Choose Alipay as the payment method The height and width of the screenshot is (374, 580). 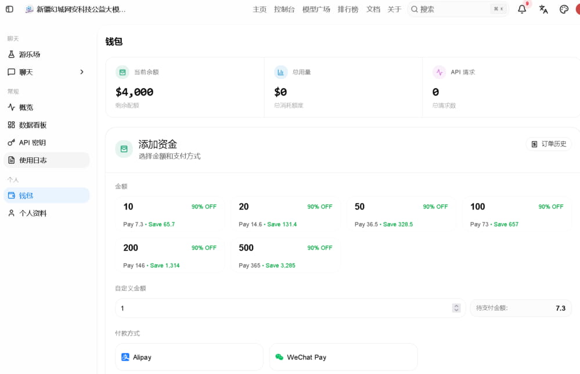click(x=189, y=357)
